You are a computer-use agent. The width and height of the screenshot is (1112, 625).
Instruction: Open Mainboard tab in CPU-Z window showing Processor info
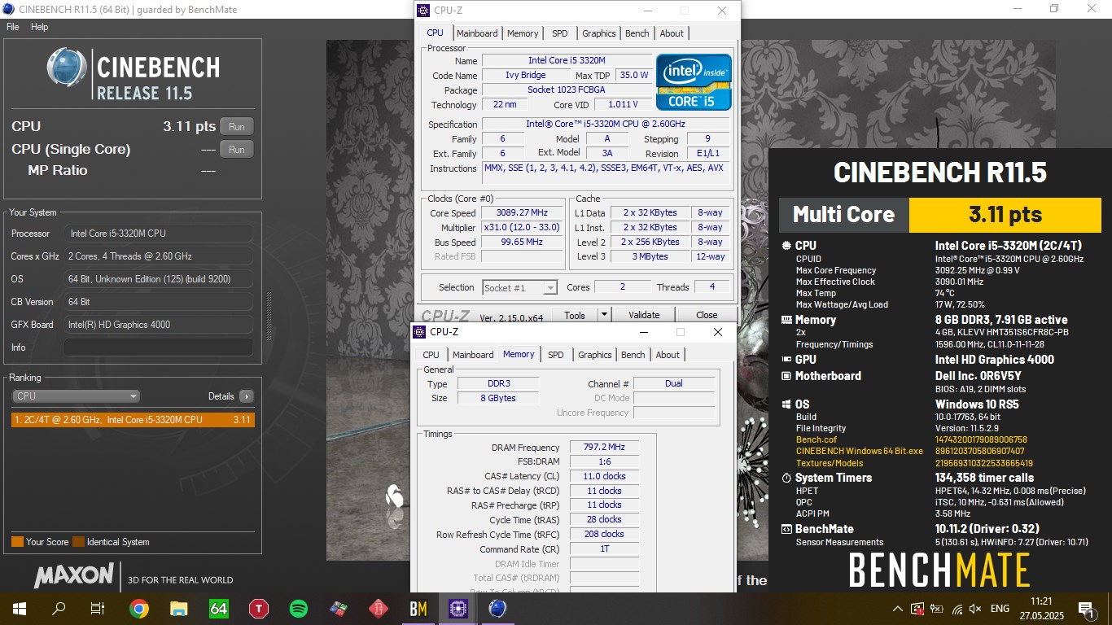coord(477,33)
